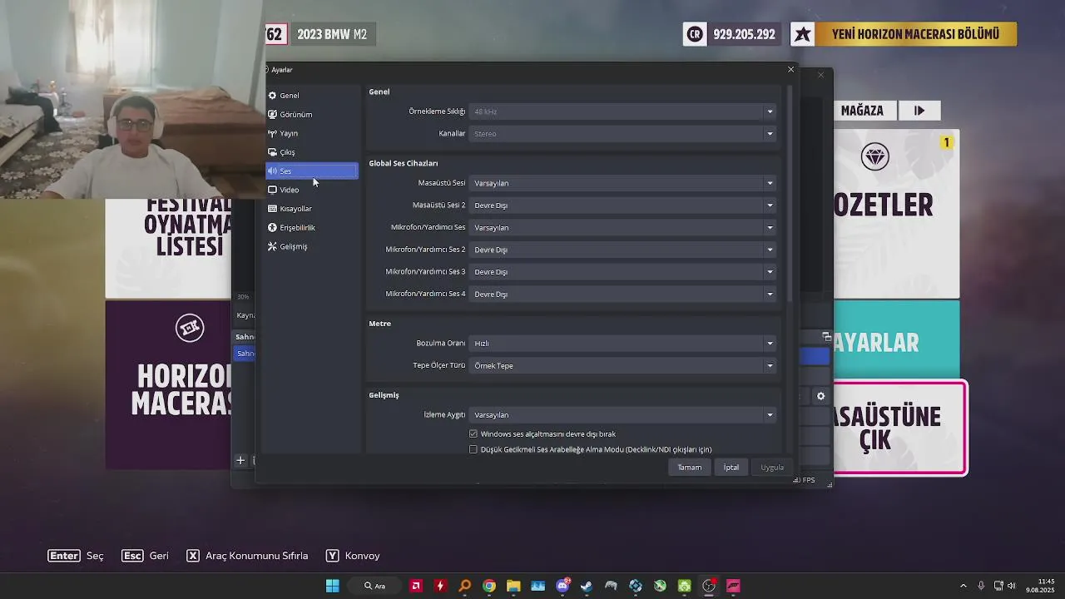Click the gear icon in OBS main window
Image resolution: width=1065 pixels, height=599 pixels.
pos(820,396)
